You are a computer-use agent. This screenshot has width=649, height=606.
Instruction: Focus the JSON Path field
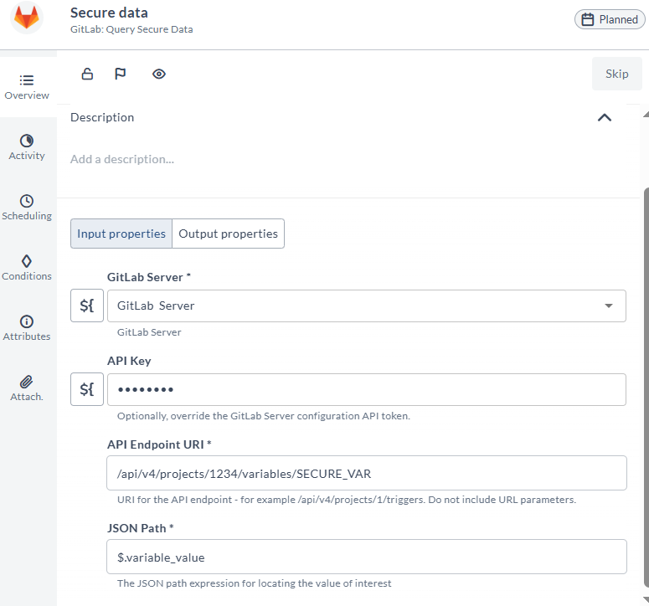(x=366, y=557)
